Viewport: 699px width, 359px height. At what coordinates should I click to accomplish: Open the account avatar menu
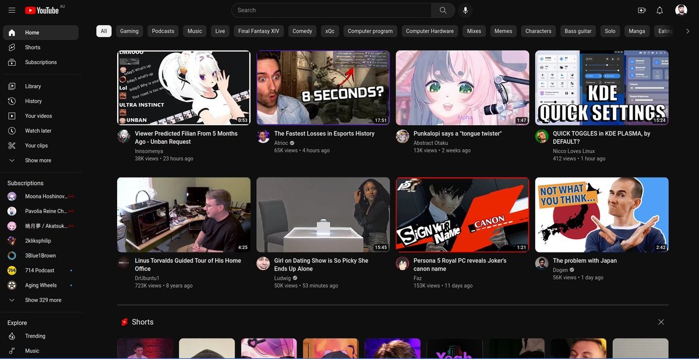(681, 10)
